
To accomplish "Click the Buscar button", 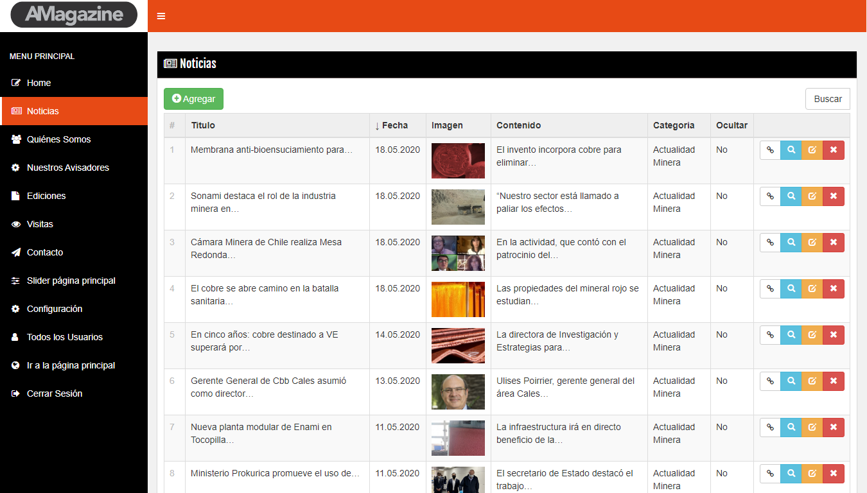I will [x=828, y=99].
